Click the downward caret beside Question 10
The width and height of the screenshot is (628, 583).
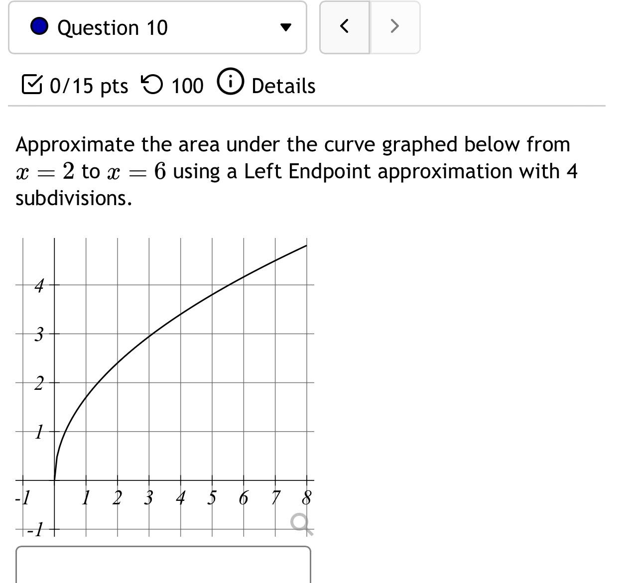[285, 28]
